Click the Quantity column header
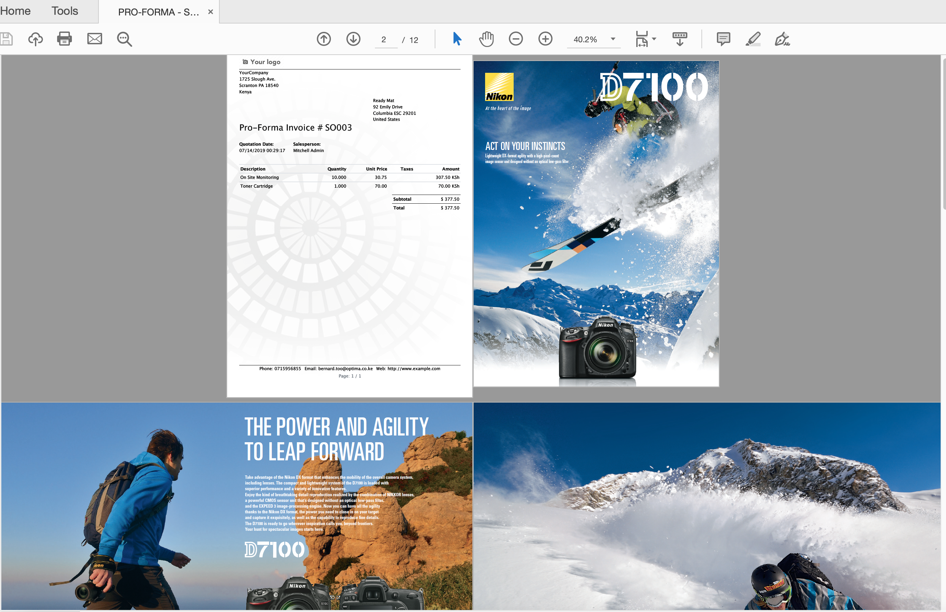Screen dimensions: 946x612 337,169
